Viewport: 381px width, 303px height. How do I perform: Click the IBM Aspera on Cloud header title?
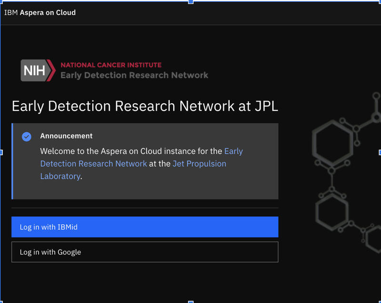[40, 12]
